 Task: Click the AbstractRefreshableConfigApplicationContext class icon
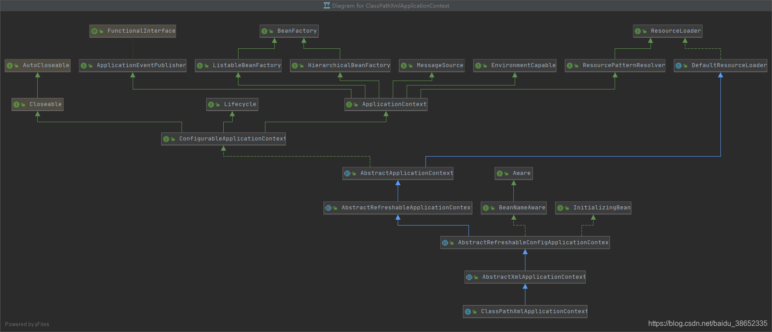(445, 243)
